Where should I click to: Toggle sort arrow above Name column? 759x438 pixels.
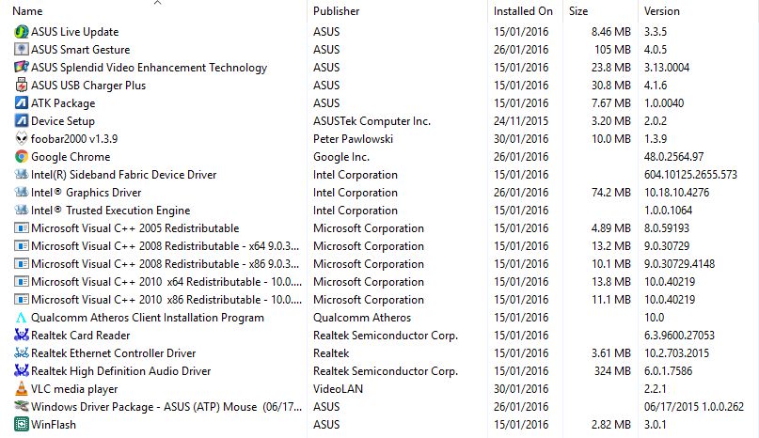157,3
